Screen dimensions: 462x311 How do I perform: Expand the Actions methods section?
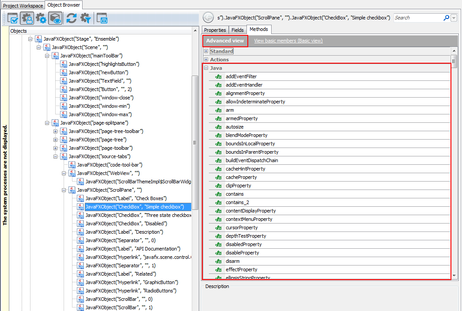[x=206, y=59]
